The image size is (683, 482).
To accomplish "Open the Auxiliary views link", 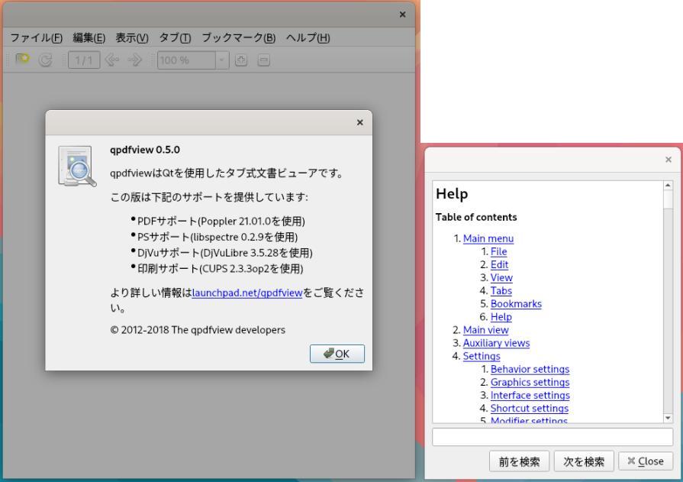I will click(x=496, y=343).
